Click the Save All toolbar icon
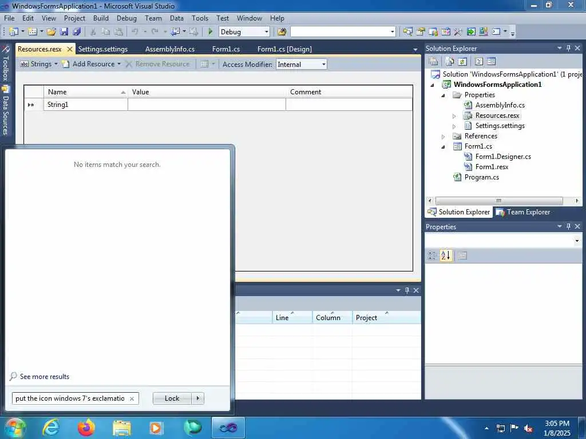This screenshot has width=586, height=439. [77, 32]
